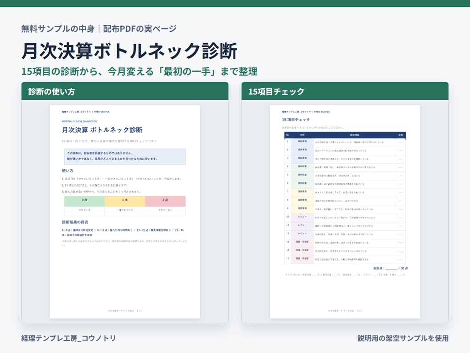
Task: Click the grey PDF tagline under the heading
Action: click(109, 141)
